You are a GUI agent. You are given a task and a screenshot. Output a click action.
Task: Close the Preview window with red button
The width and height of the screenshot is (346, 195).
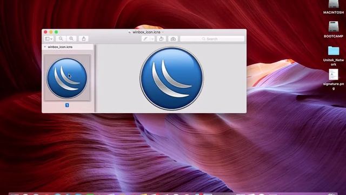coord(45,32)
